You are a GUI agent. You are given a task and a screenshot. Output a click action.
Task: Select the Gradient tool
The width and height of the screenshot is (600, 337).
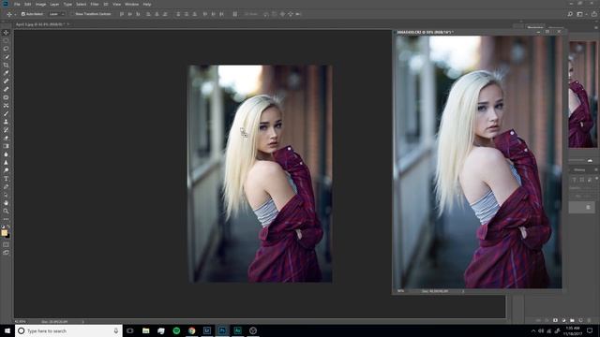pyautogui.click(x=6, y=146)
